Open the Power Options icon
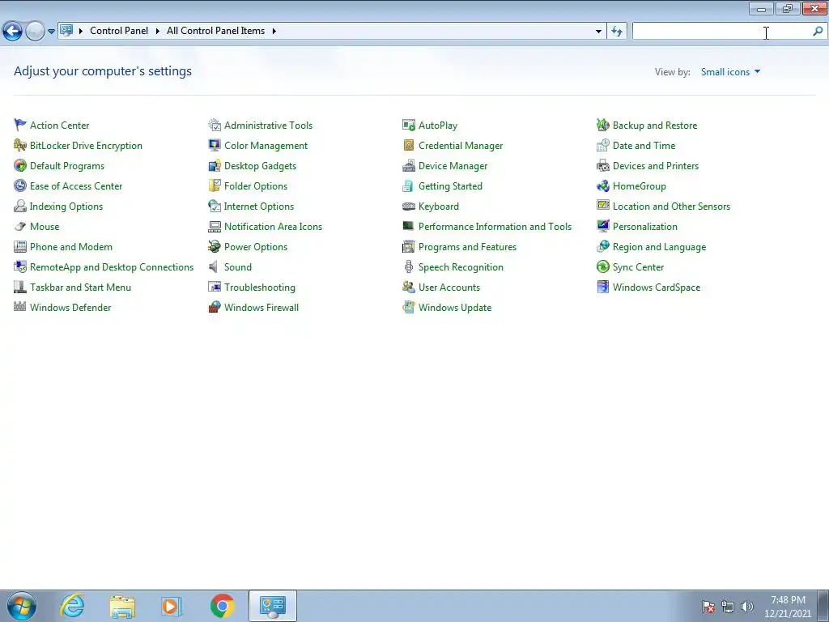This screenshot has width=829, height=622. click(x=214, y=246)
